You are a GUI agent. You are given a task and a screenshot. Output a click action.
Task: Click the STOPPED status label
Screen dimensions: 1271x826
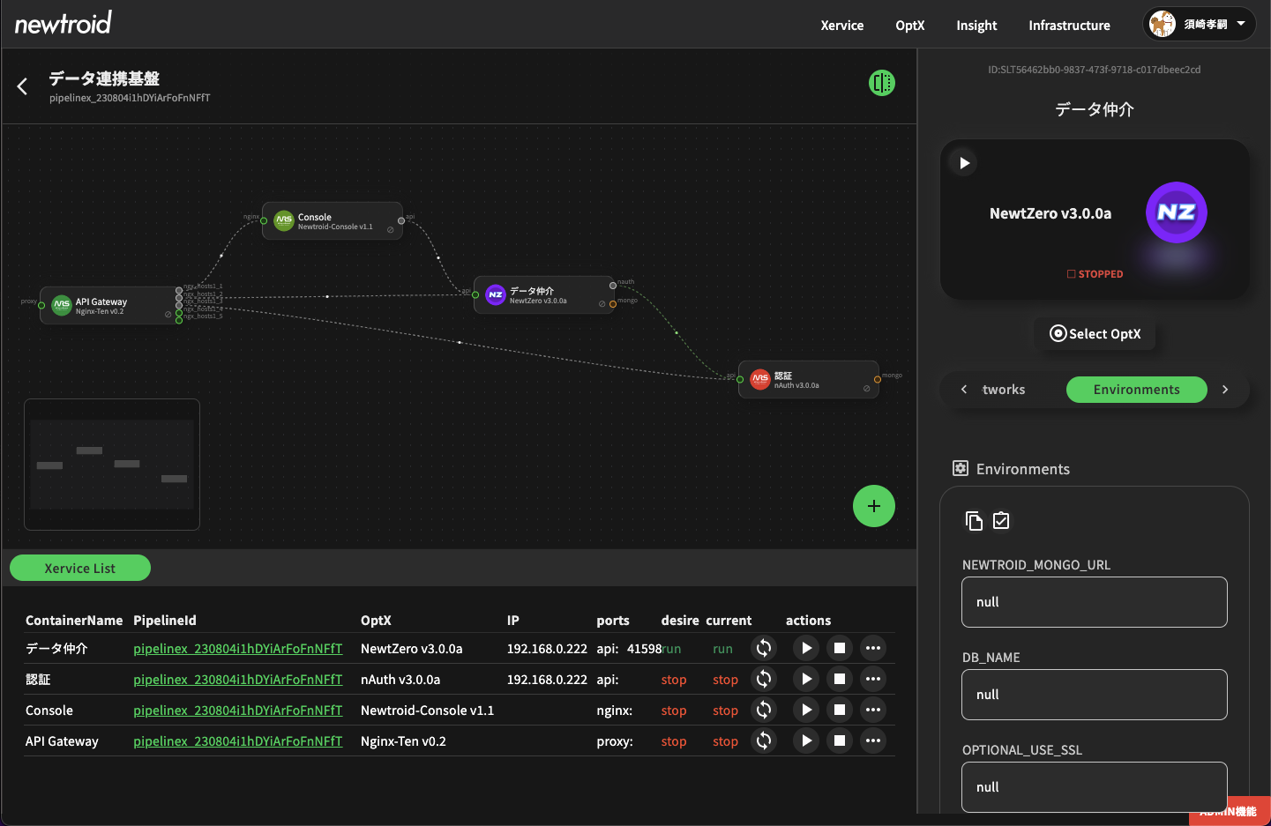click(x=1095, y=274)
